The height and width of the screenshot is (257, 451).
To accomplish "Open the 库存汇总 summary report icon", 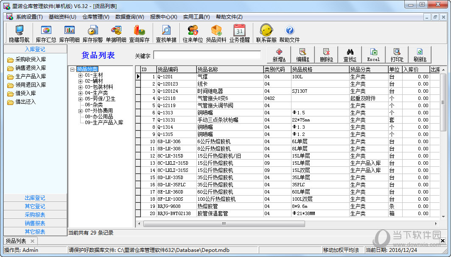I will 45,33.
